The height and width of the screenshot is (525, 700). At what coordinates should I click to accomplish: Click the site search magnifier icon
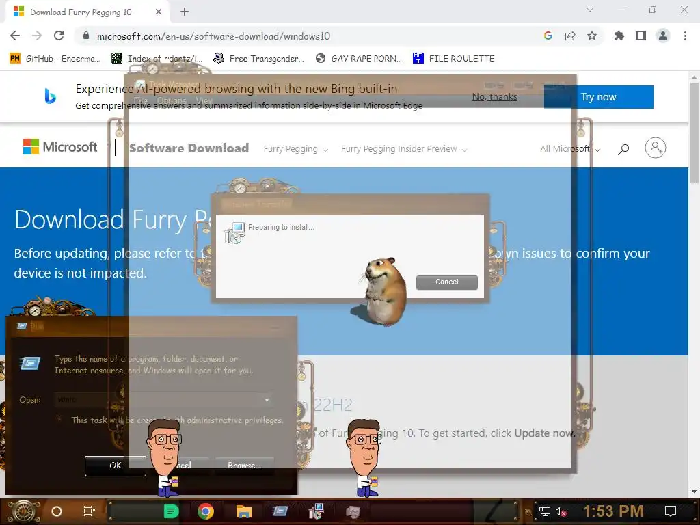(x=623, y=148)
